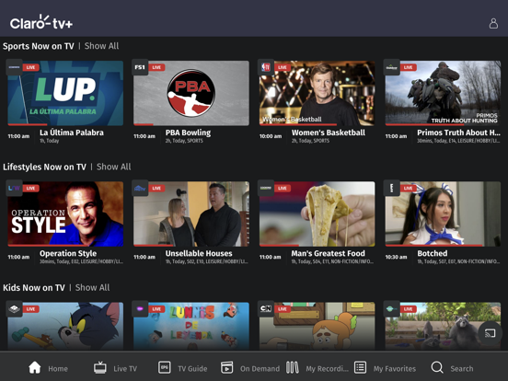Screen dimensions: 508x381
Task: Click the Operation Style title text
Action: [68, 253]
